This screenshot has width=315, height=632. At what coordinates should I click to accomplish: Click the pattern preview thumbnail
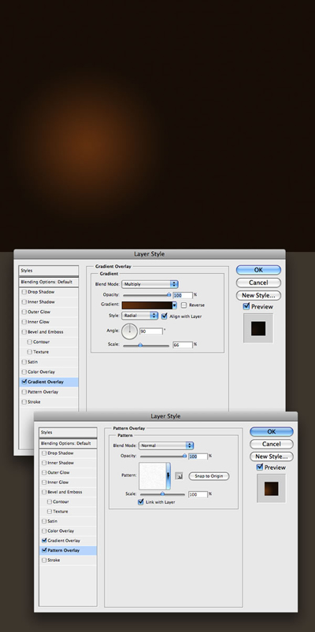click(x=153, y=476)
